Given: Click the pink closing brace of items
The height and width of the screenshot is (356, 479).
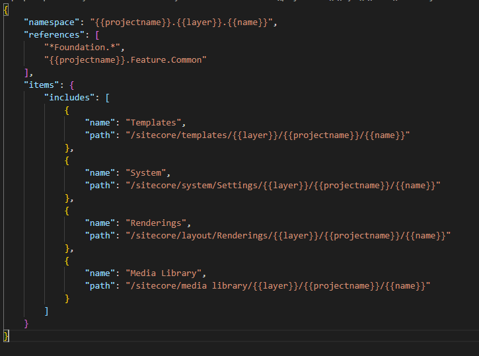Looking at the screenshot, I should click(26, 324).
